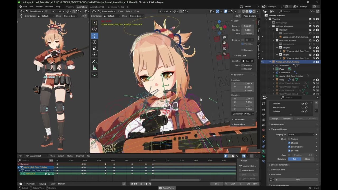Enable the Manual Frame Range checkbox
The image size is (338, 190).
240,170
